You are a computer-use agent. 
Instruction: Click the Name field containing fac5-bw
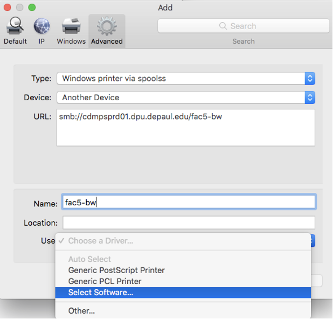pyautogui.click(x=189, y=202)
